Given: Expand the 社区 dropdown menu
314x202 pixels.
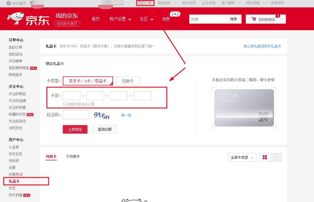Looking at the screenshot, I should (x=147, y=19).
